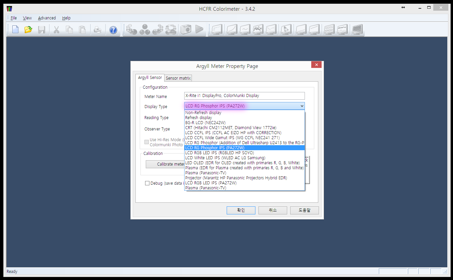The width and height of the screenshot is (453, 280).
Task: Click the monitor icon with jagged multi-line graph
Action: pyautogui.click(x=258, y=30)
